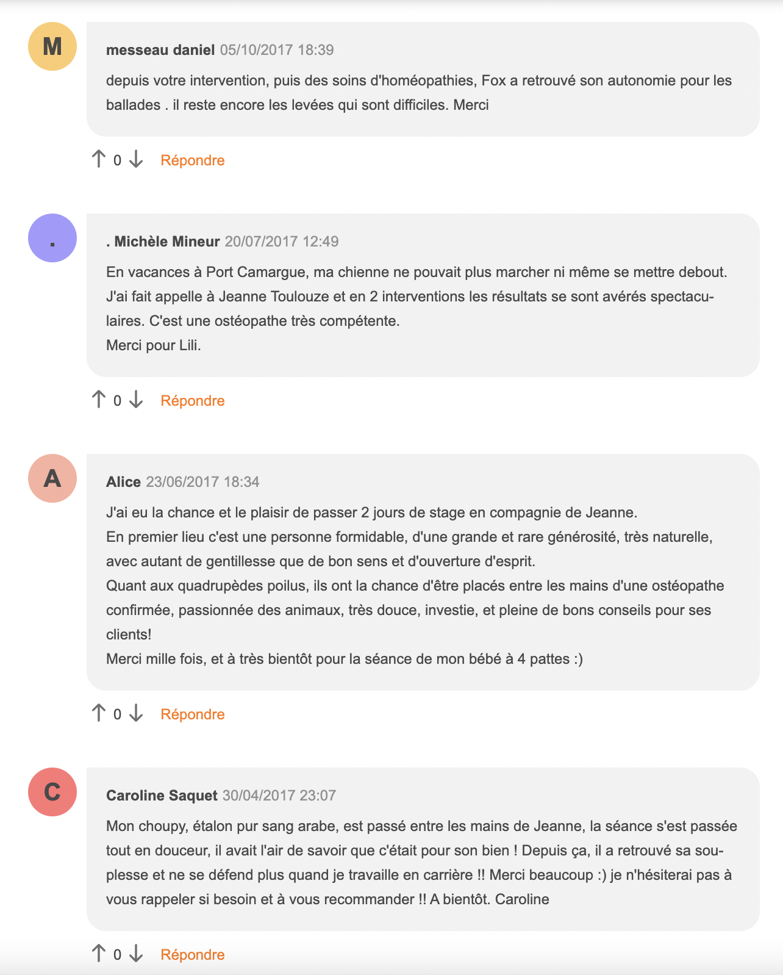Reply to Michèle Mineur's comment

click(193, 401)
